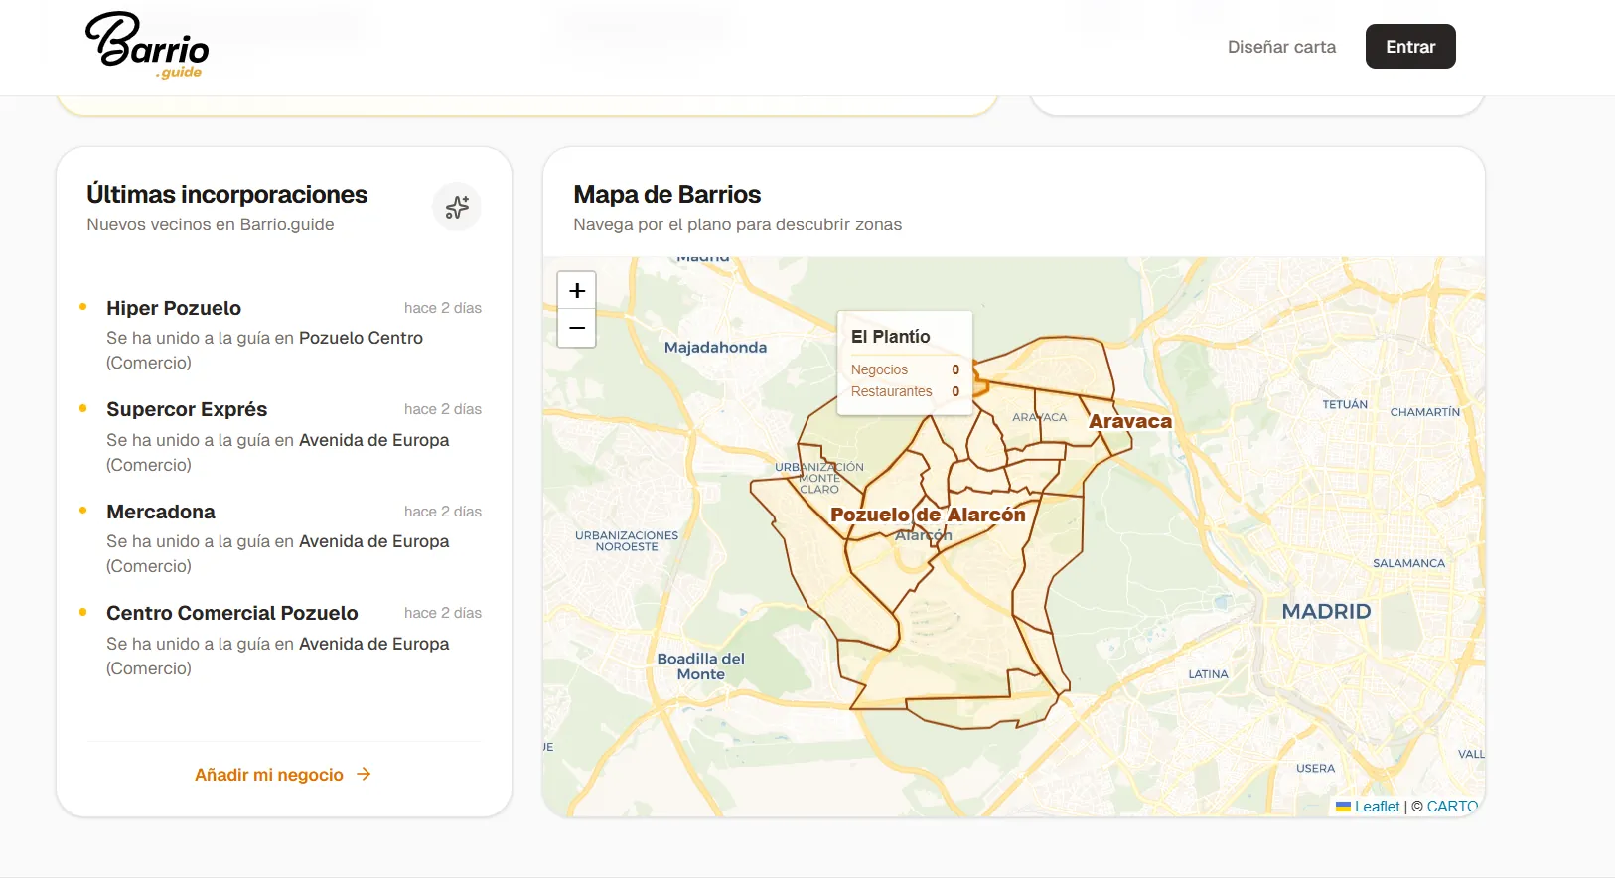The height and width of the screenshot is (885, 1615).
Task: Open the CARTO attribution link
Action: pos(1451,807)
